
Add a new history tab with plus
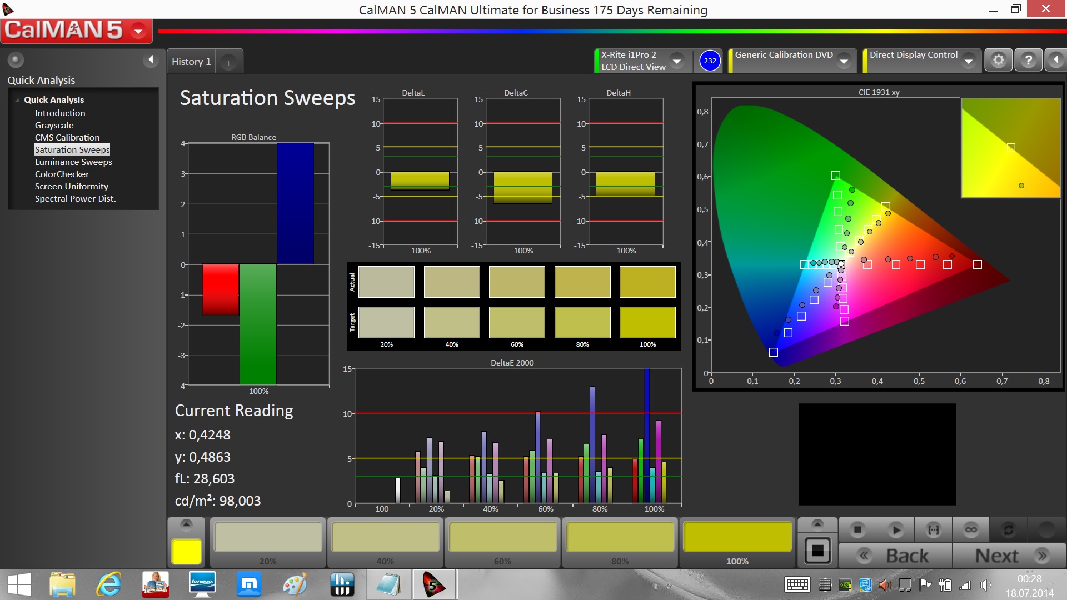[x=228, y=63]
